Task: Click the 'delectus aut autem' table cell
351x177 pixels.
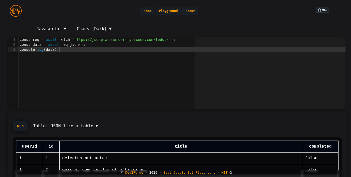Action: (x=84, y=158)
